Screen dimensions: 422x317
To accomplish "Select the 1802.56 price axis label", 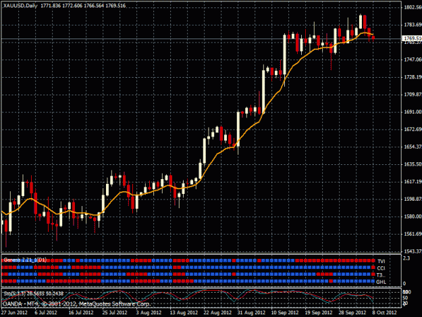I will tap(413, 7).
